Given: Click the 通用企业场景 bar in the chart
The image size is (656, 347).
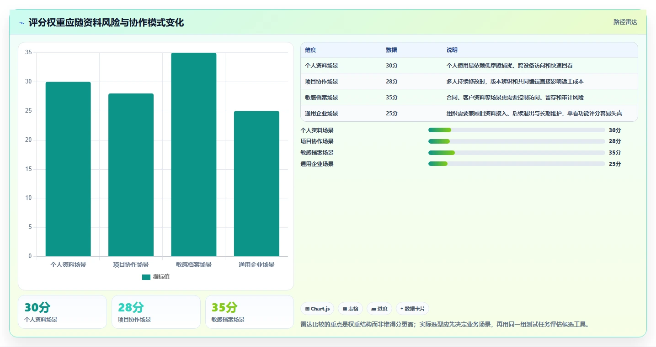Looking at the screenshot, I should click(256, 184).
